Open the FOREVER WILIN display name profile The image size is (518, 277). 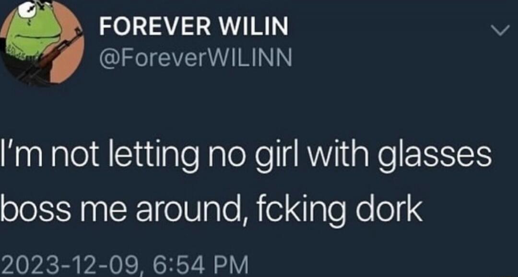[x=194, y=26]
